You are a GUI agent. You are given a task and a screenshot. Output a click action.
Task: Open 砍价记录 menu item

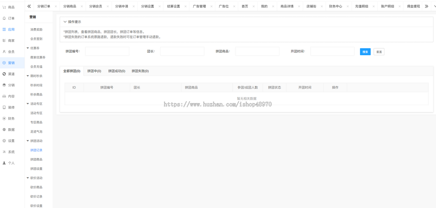click(36, 196)
